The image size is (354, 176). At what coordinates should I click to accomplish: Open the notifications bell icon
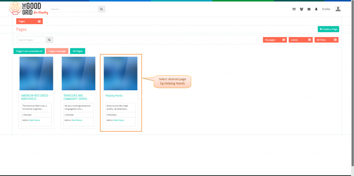316,9
